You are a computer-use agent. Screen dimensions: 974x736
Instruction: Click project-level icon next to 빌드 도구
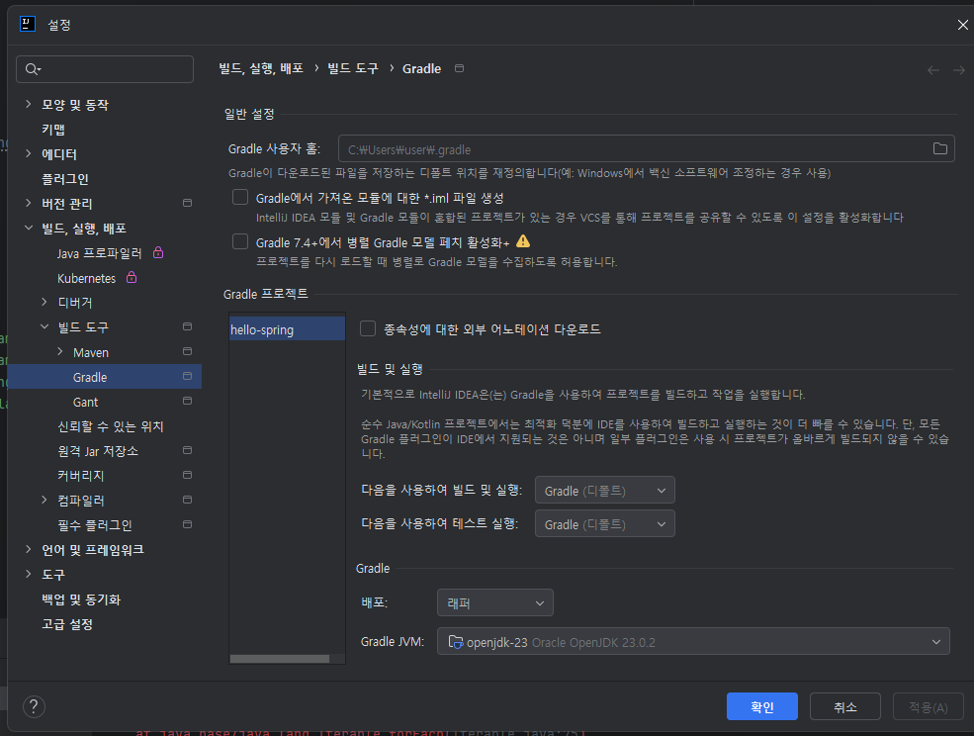click(x=187, y=326)
